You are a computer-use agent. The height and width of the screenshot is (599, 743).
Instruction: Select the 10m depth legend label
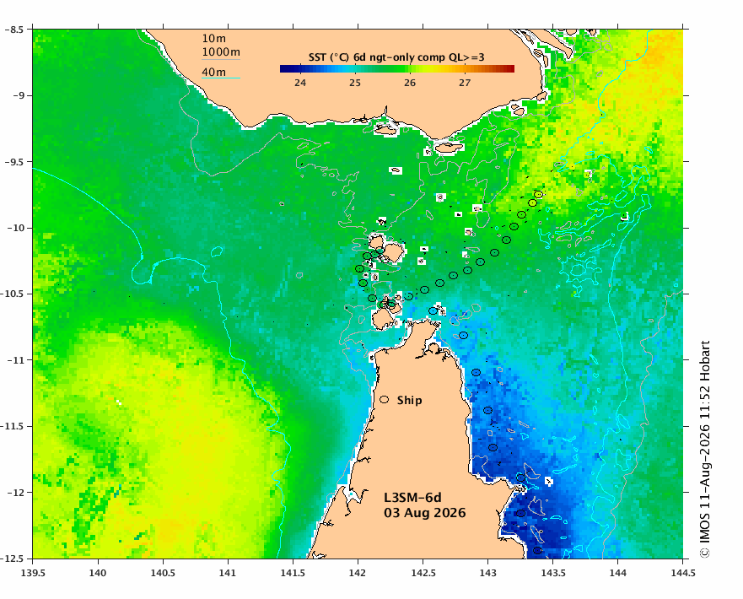point(213,39)
